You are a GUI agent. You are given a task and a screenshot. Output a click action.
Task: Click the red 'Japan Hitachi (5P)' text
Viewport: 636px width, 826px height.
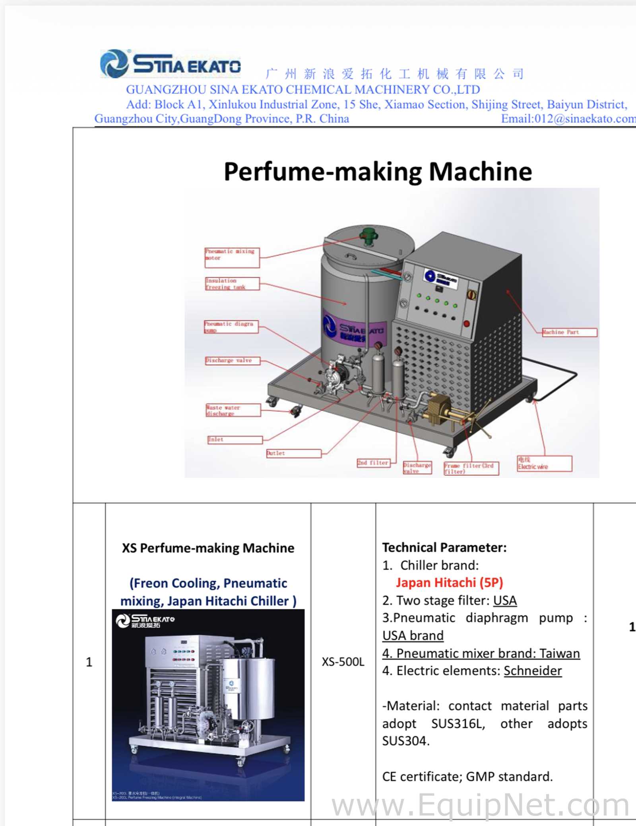pos(450,583)
